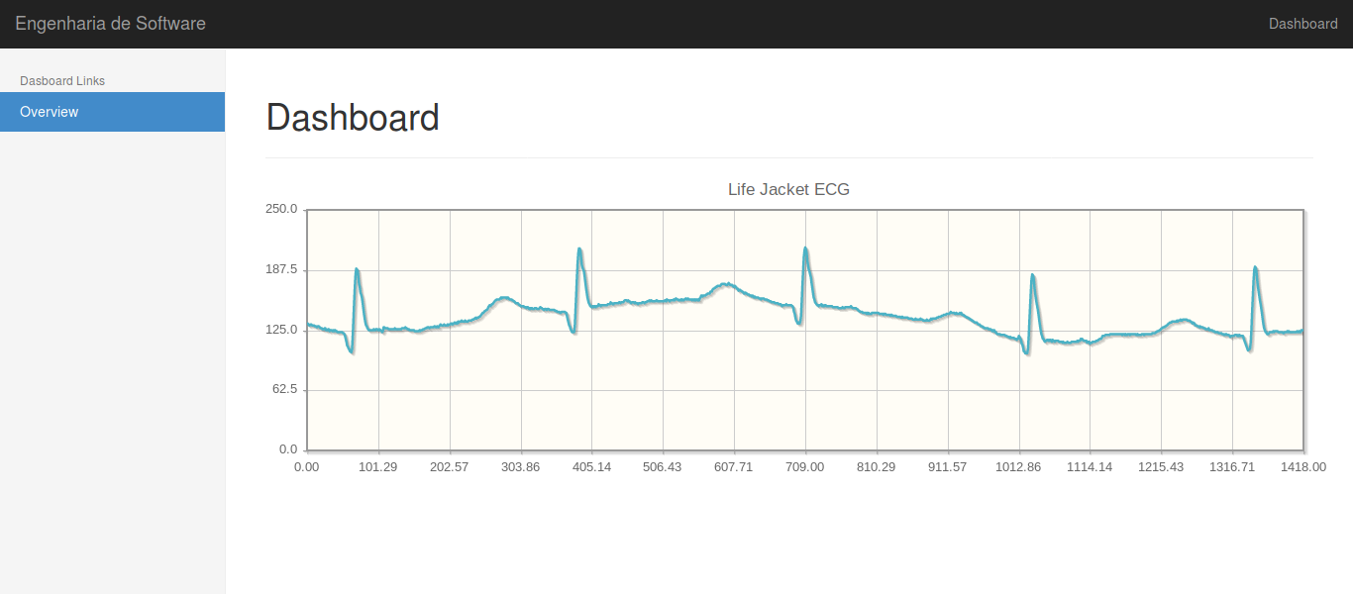Click the Dashboard page heading
The image size is (1353, 594).
353,118
